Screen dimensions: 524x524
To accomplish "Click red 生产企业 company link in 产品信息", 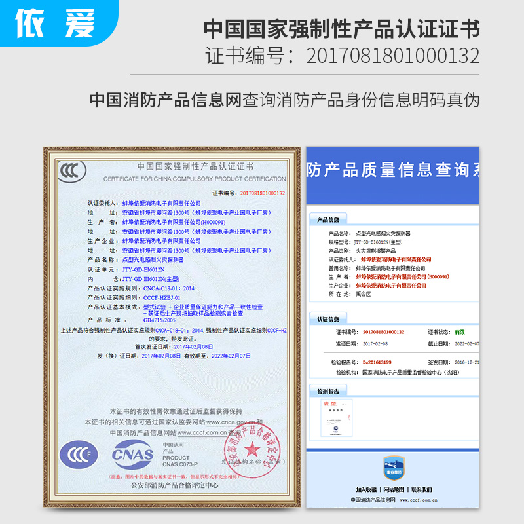I will [391, 286].
